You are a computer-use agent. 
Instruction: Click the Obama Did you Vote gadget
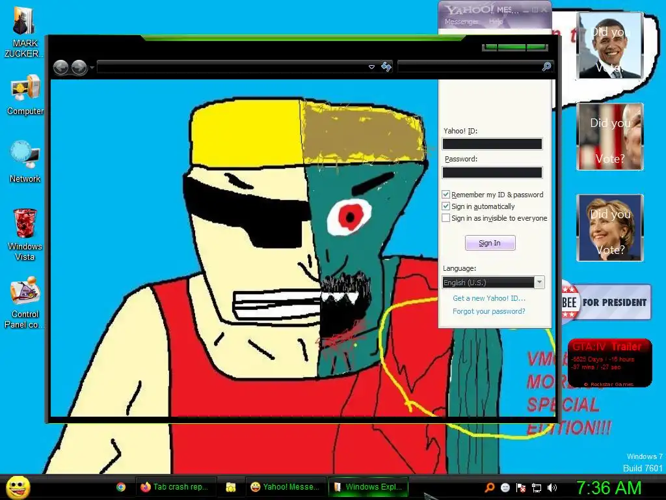610,45
